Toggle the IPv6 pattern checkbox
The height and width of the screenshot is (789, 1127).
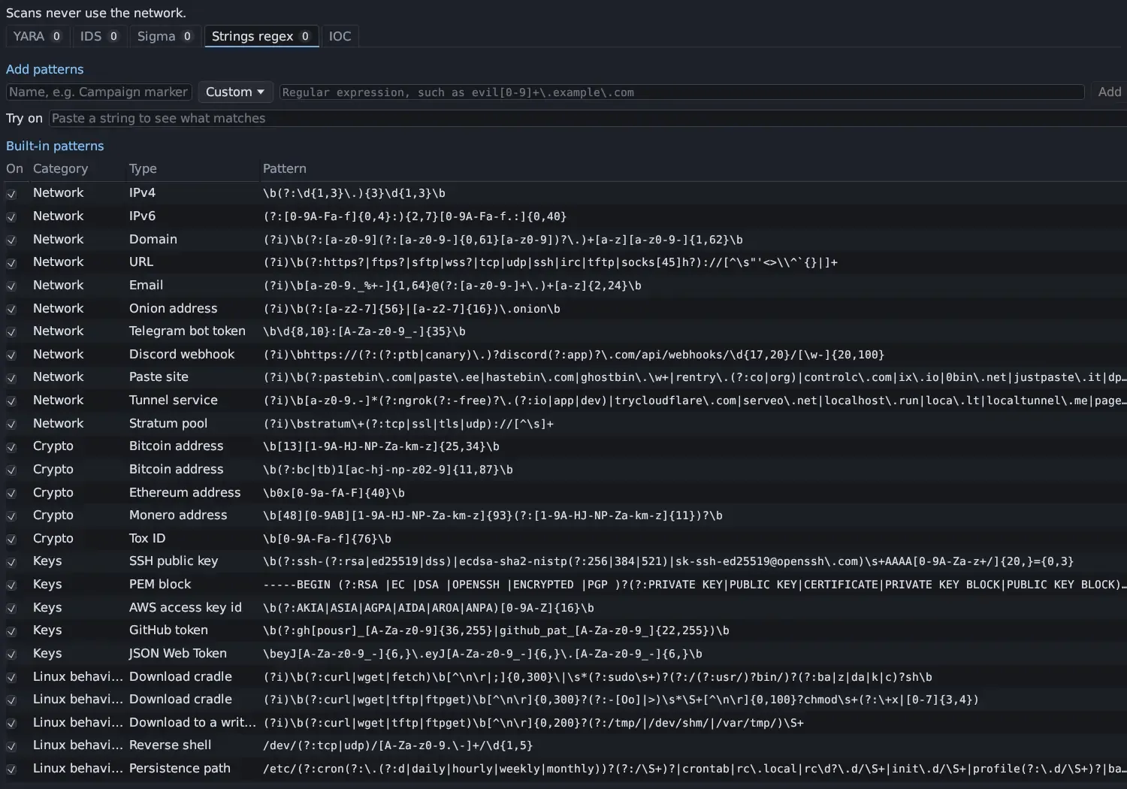click(x=11, y=217)
